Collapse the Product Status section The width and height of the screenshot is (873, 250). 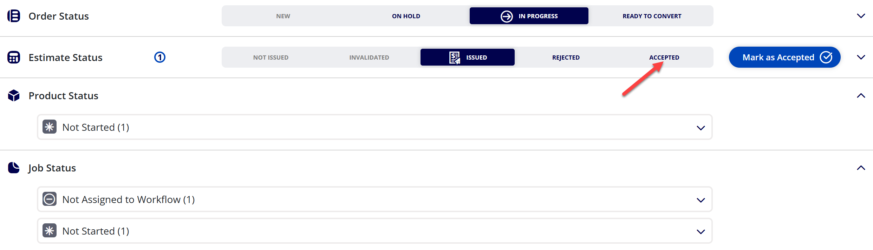point(861,95)
